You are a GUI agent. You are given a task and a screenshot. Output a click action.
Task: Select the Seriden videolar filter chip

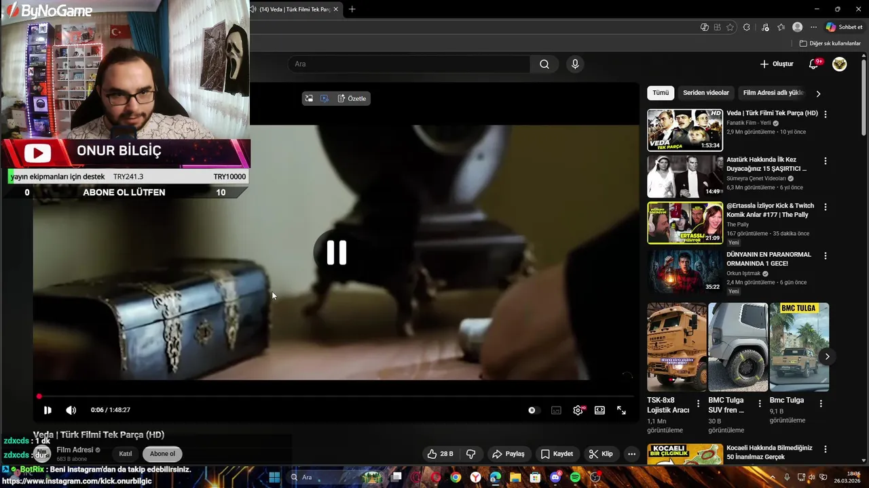706,93
